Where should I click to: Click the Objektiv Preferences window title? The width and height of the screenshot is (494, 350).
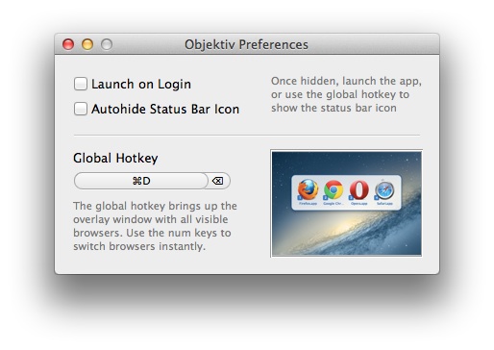pyautogui.click(x=246, y=44)
